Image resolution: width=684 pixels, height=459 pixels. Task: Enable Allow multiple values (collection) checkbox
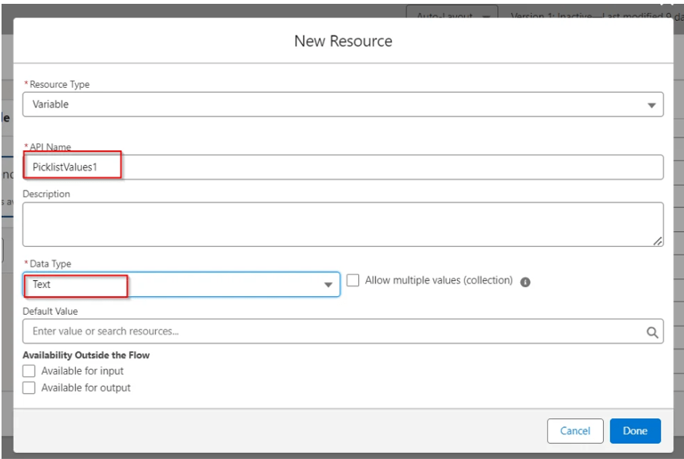pyautogui.click(x=353, y=281)
